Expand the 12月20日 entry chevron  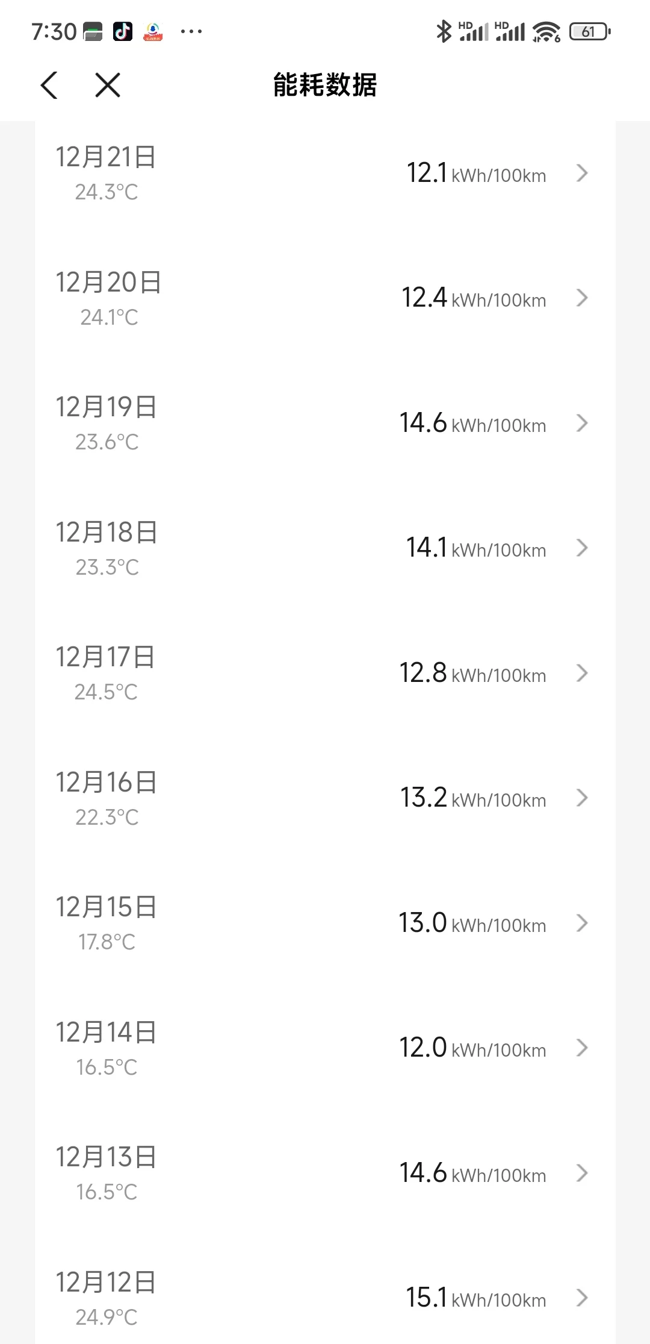pos(581,298)
